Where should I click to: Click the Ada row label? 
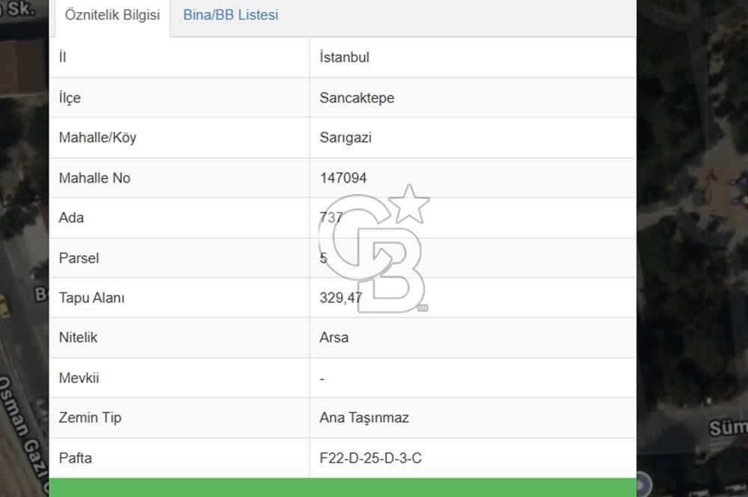point(71,218)
